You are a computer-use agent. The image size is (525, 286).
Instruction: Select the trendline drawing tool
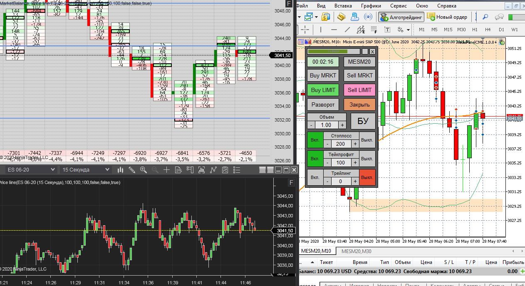(347, 30)
